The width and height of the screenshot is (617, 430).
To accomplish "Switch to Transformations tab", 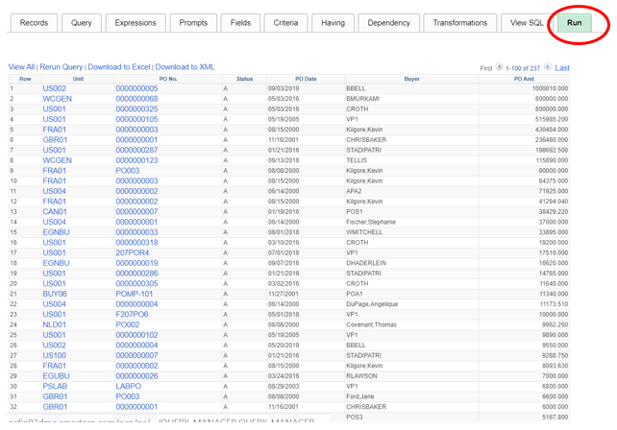I will point(459,23).
